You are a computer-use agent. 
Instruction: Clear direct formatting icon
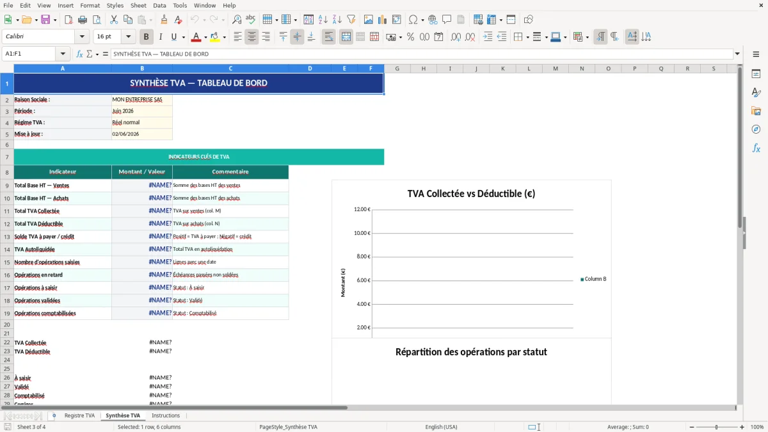[178, 20]
